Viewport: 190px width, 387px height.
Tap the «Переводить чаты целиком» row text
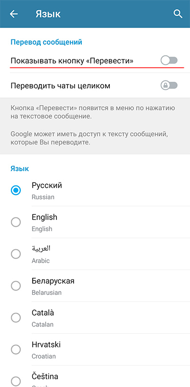60,86
